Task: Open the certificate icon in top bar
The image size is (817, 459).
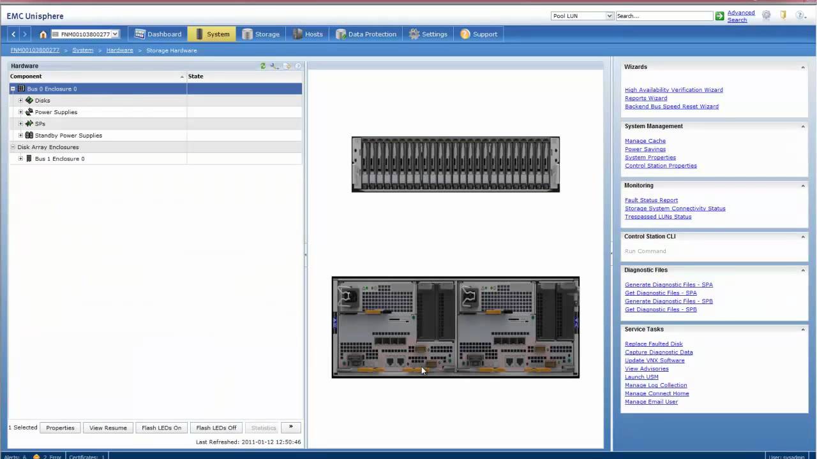Action: (767, 15)
